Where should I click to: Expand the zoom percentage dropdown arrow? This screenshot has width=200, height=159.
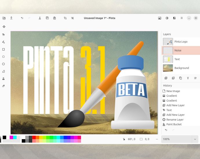[195, 139]
